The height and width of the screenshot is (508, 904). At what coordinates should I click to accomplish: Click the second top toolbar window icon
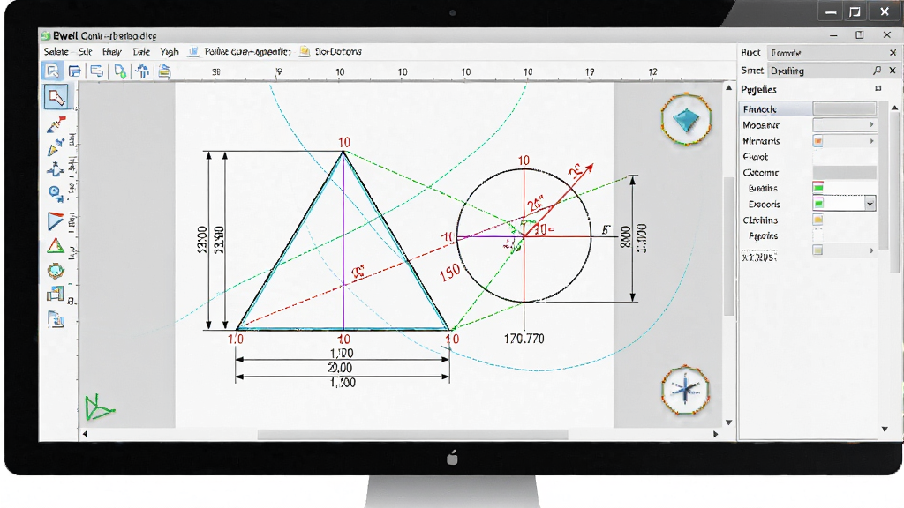click(74, 71)
